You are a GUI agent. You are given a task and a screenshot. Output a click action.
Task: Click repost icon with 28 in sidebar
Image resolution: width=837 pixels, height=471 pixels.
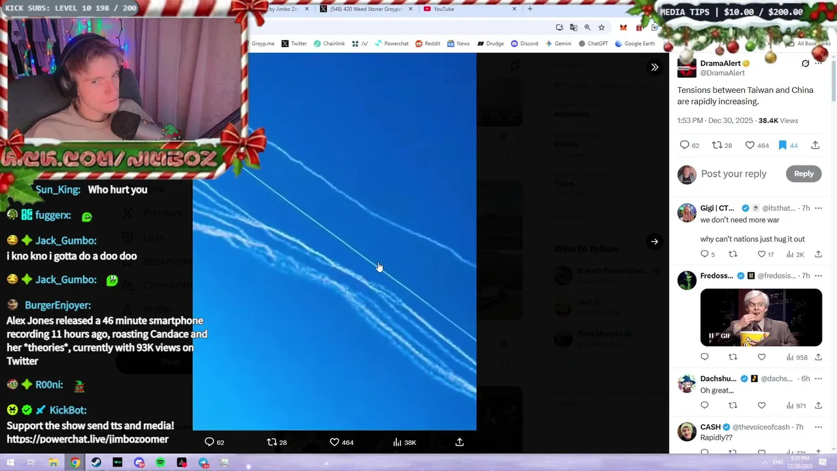tap(722, 145)
